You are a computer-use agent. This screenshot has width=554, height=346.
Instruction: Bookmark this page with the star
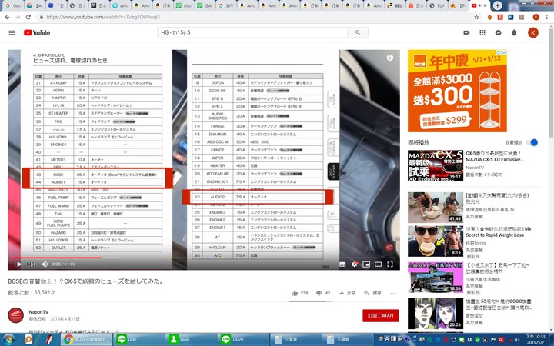[476, 17]
